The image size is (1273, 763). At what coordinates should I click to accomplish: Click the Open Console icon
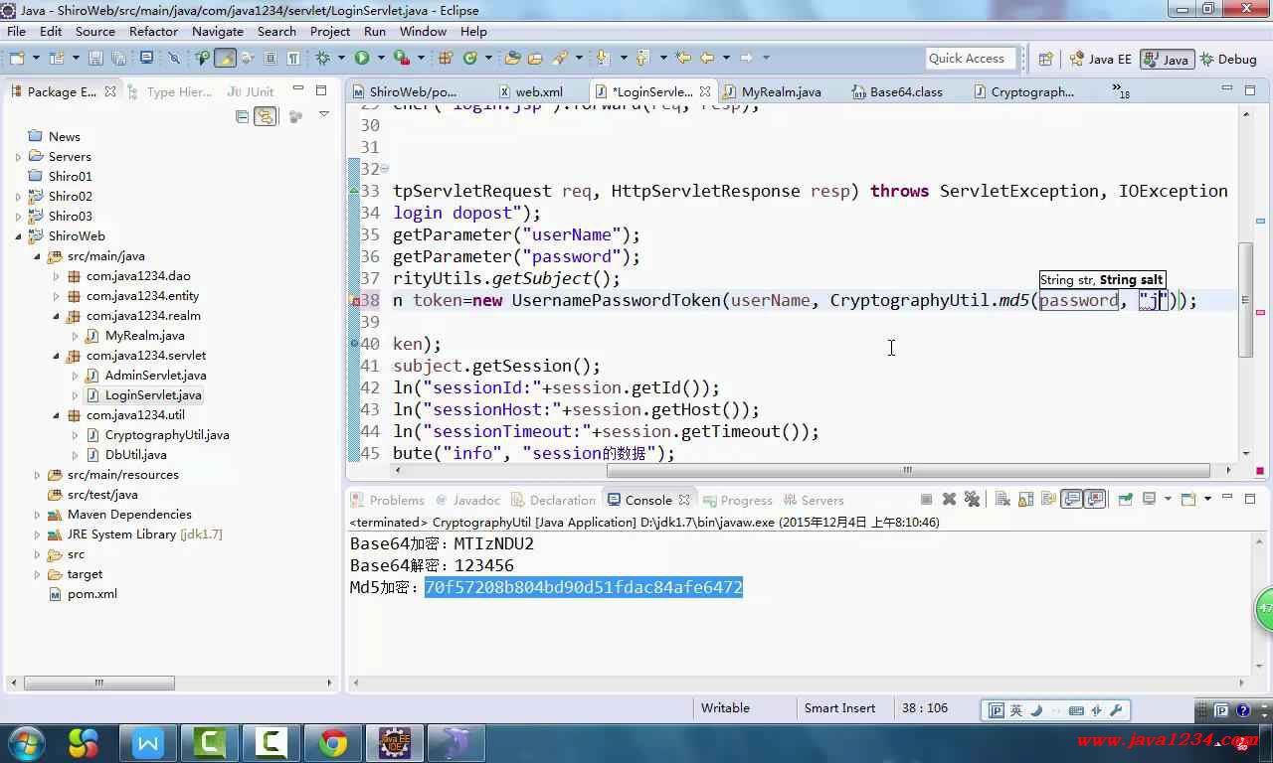[x=1188, y=499]
